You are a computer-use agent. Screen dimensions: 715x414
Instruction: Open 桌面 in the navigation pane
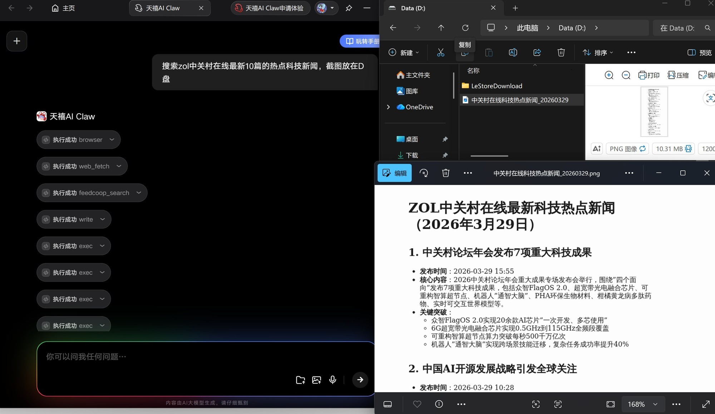coord(408,139)
